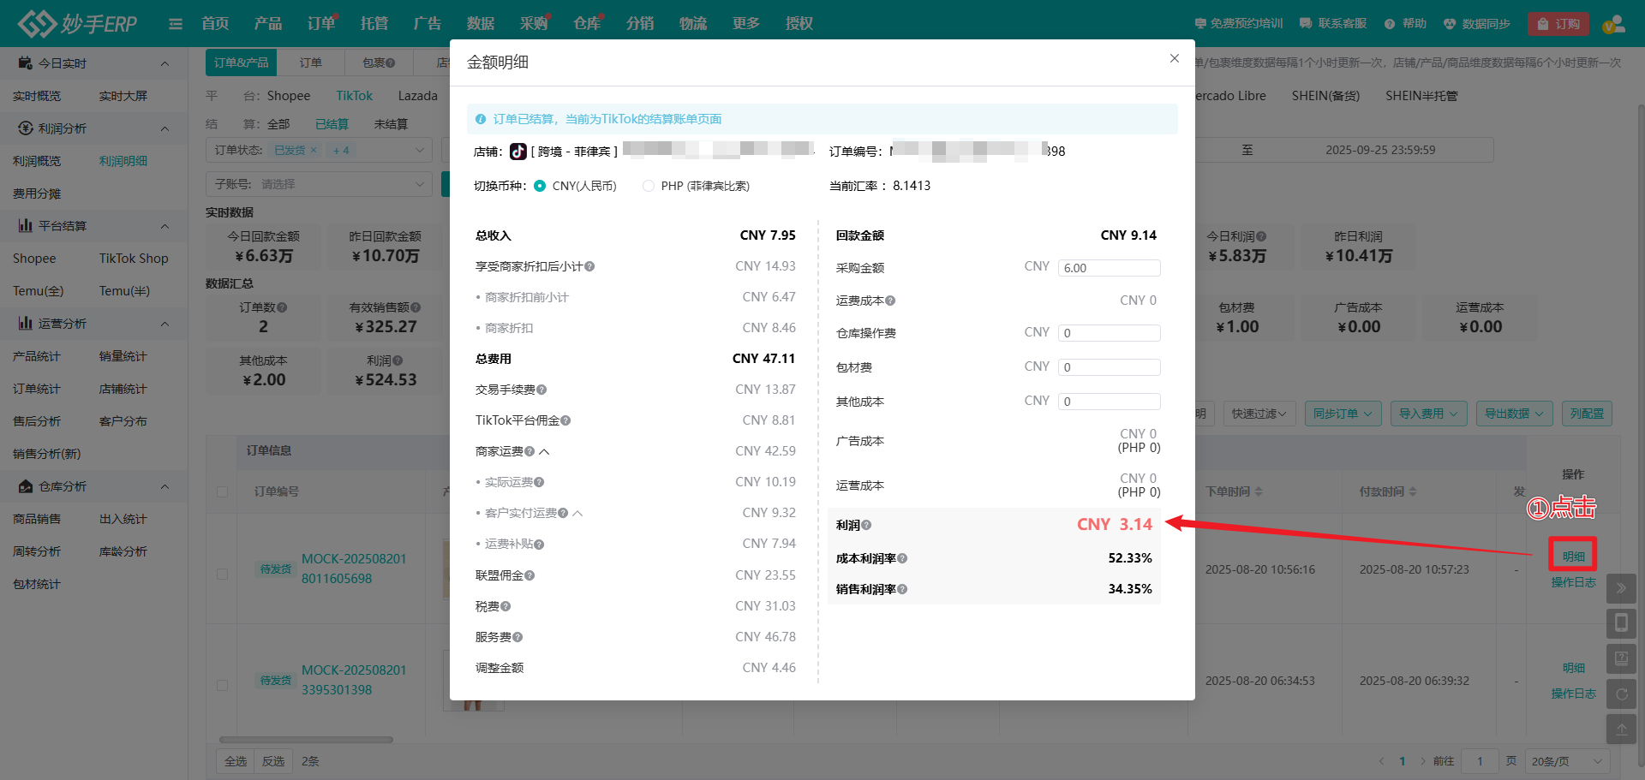Close the 金额明细 dialog
The width and height of the screenshot is (1645, 780).
pos(1175,58)
